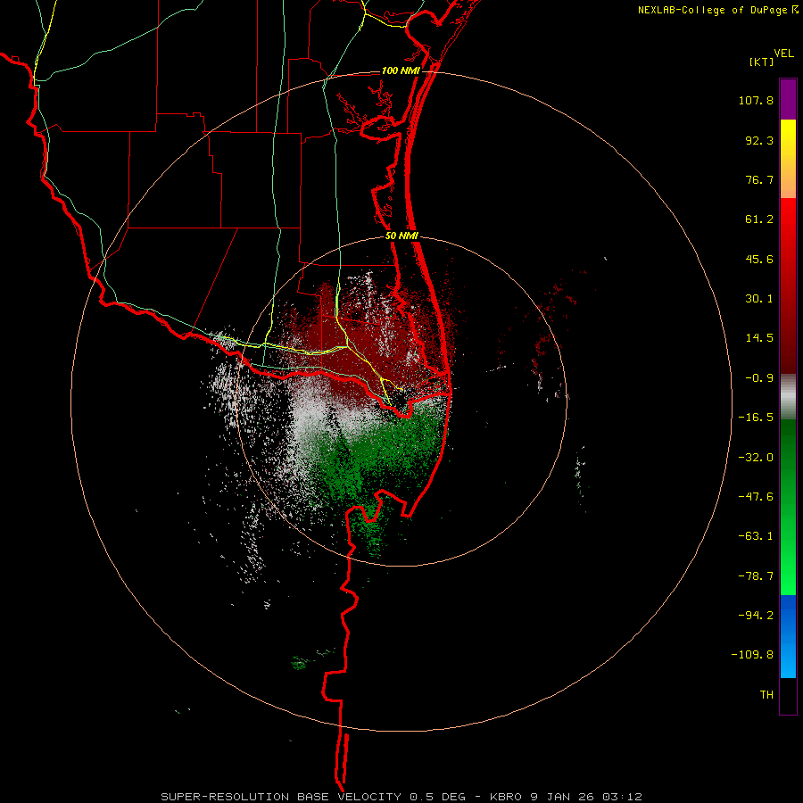
Task: Click the blue segment of the velocity color bar
Action: (788, 636)
